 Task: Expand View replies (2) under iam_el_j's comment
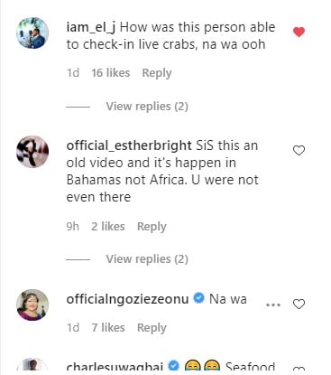click(x=147, y=107)
